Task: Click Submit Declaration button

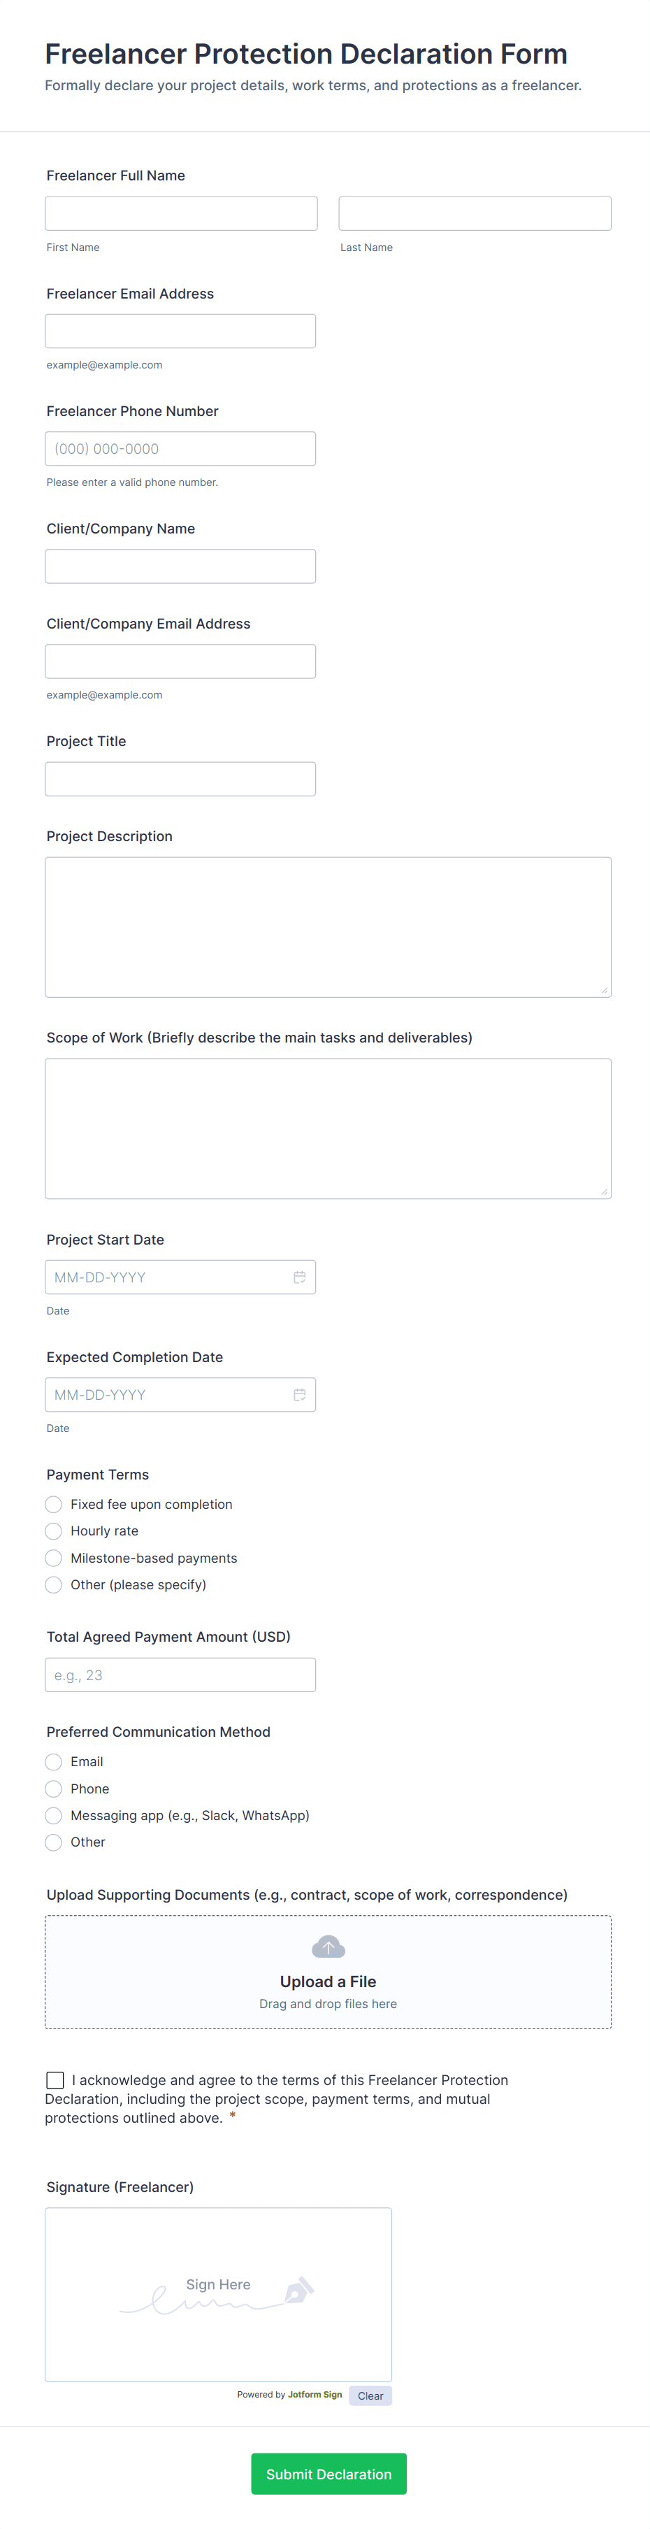Action: pos(329,2474)
